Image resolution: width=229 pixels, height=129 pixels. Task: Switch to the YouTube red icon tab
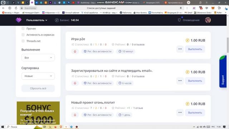pos(73,3)
